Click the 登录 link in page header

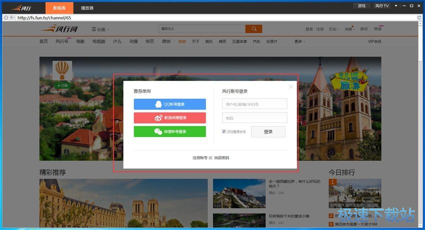309,29
